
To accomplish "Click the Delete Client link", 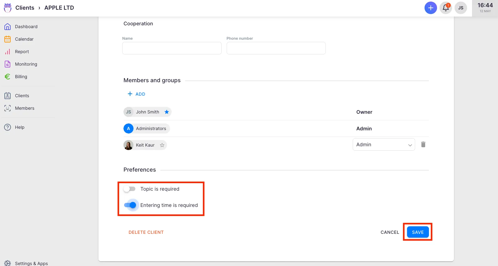I will (146, 232).
